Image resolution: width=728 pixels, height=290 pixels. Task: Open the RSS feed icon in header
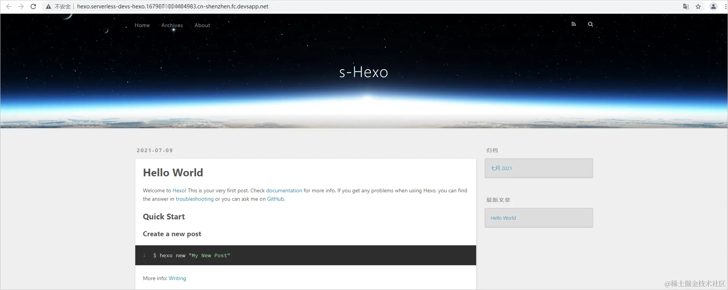click(x=574, y=24)
